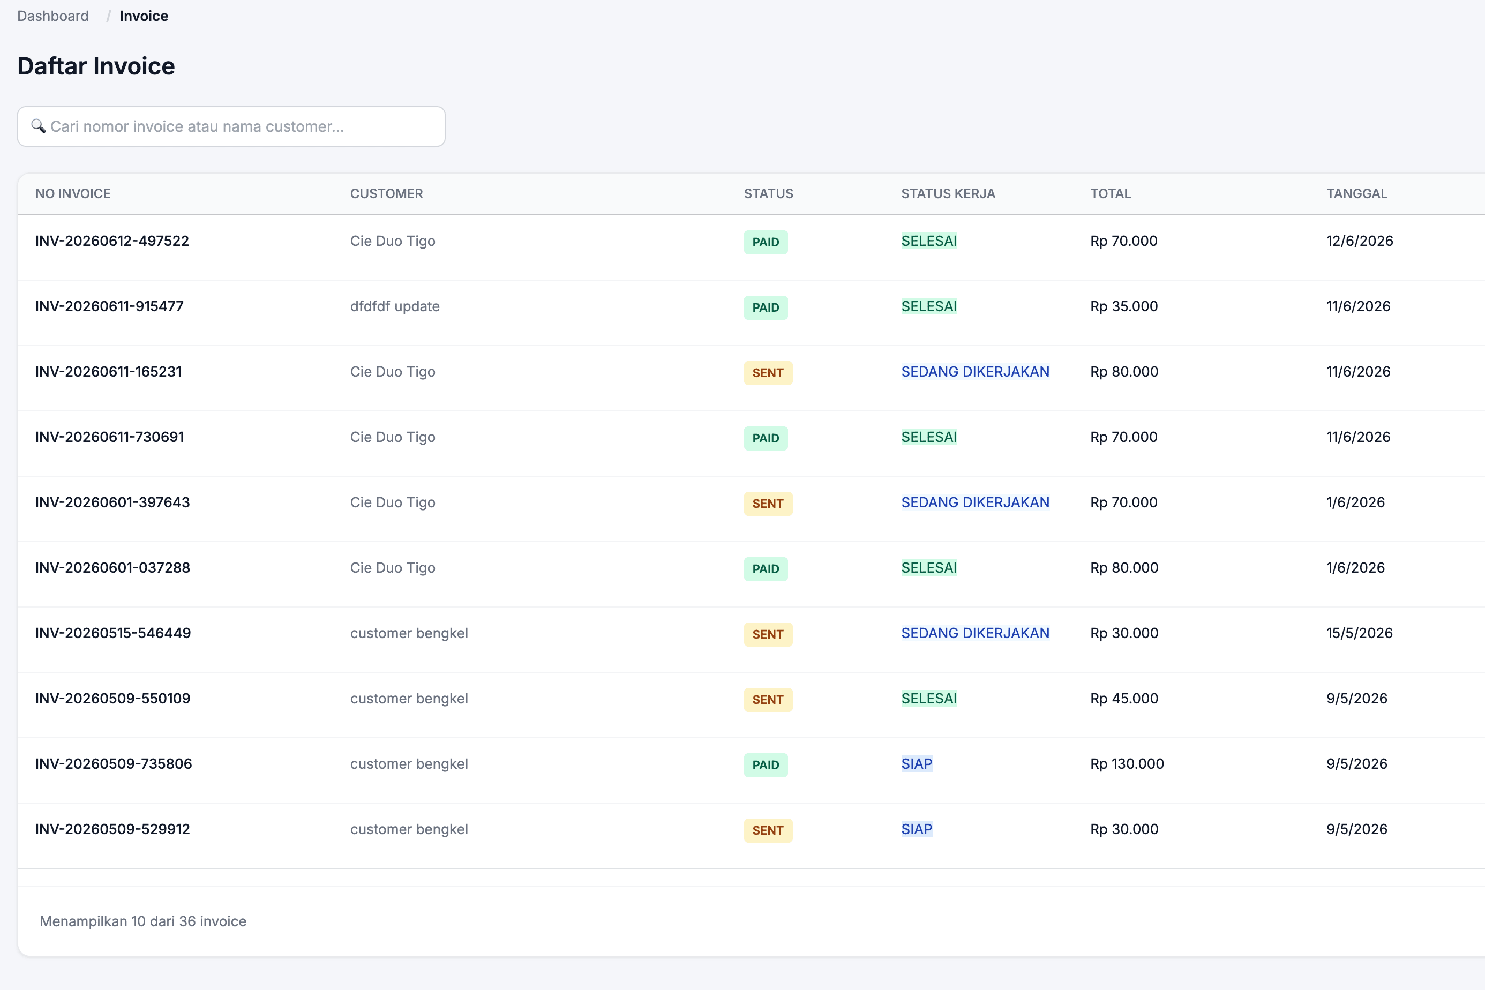Click customer bengkel in INV-20260515-546449 row
Screen dimensions: 1485x990
tap(409, 633)
